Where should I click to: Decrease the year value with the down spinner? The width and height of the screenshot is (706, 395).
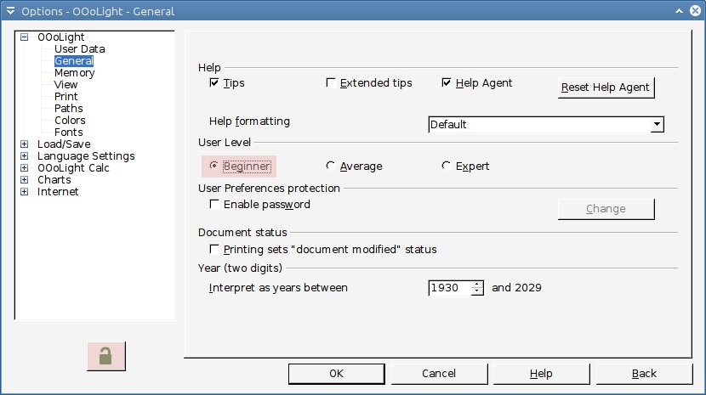pyautogui.click(x=477, y=291)
